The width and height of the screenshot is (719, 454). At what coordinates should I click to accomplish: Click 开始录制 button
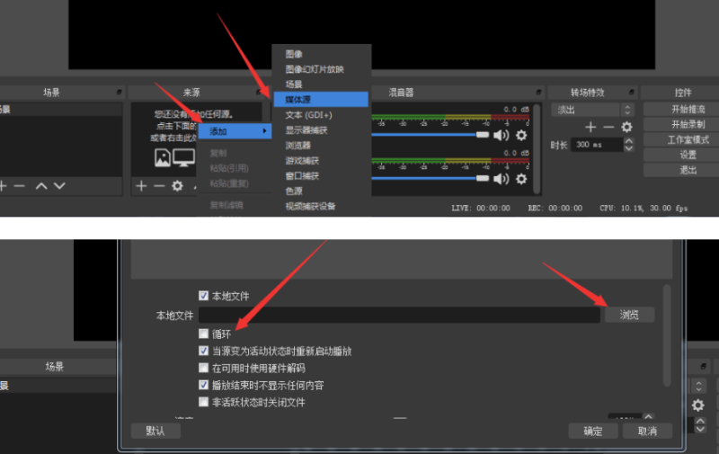coord(681,124)
